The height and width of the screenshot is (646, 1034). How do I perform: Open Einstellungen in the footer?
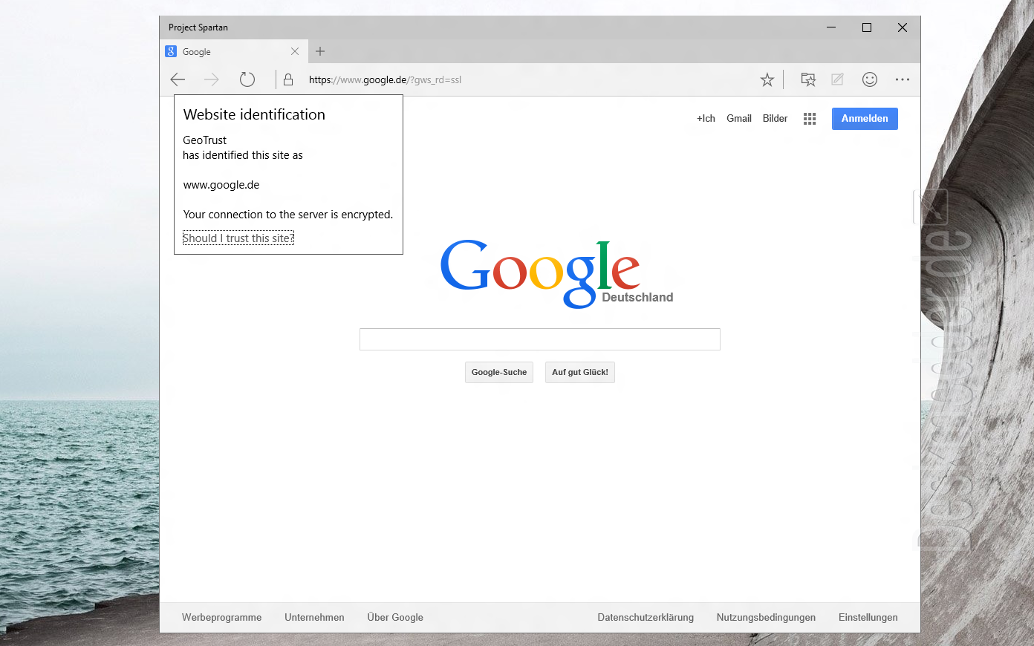point(868,618)
